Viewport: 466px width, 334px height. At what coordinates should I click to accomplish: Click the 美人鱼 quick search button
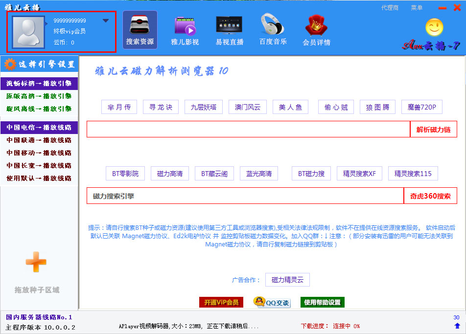coord(290,107)
